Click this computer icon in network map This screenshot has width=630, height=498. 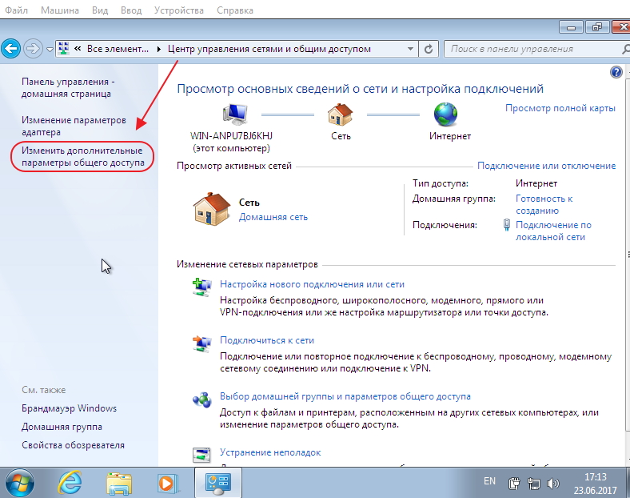tap(235, 114)
